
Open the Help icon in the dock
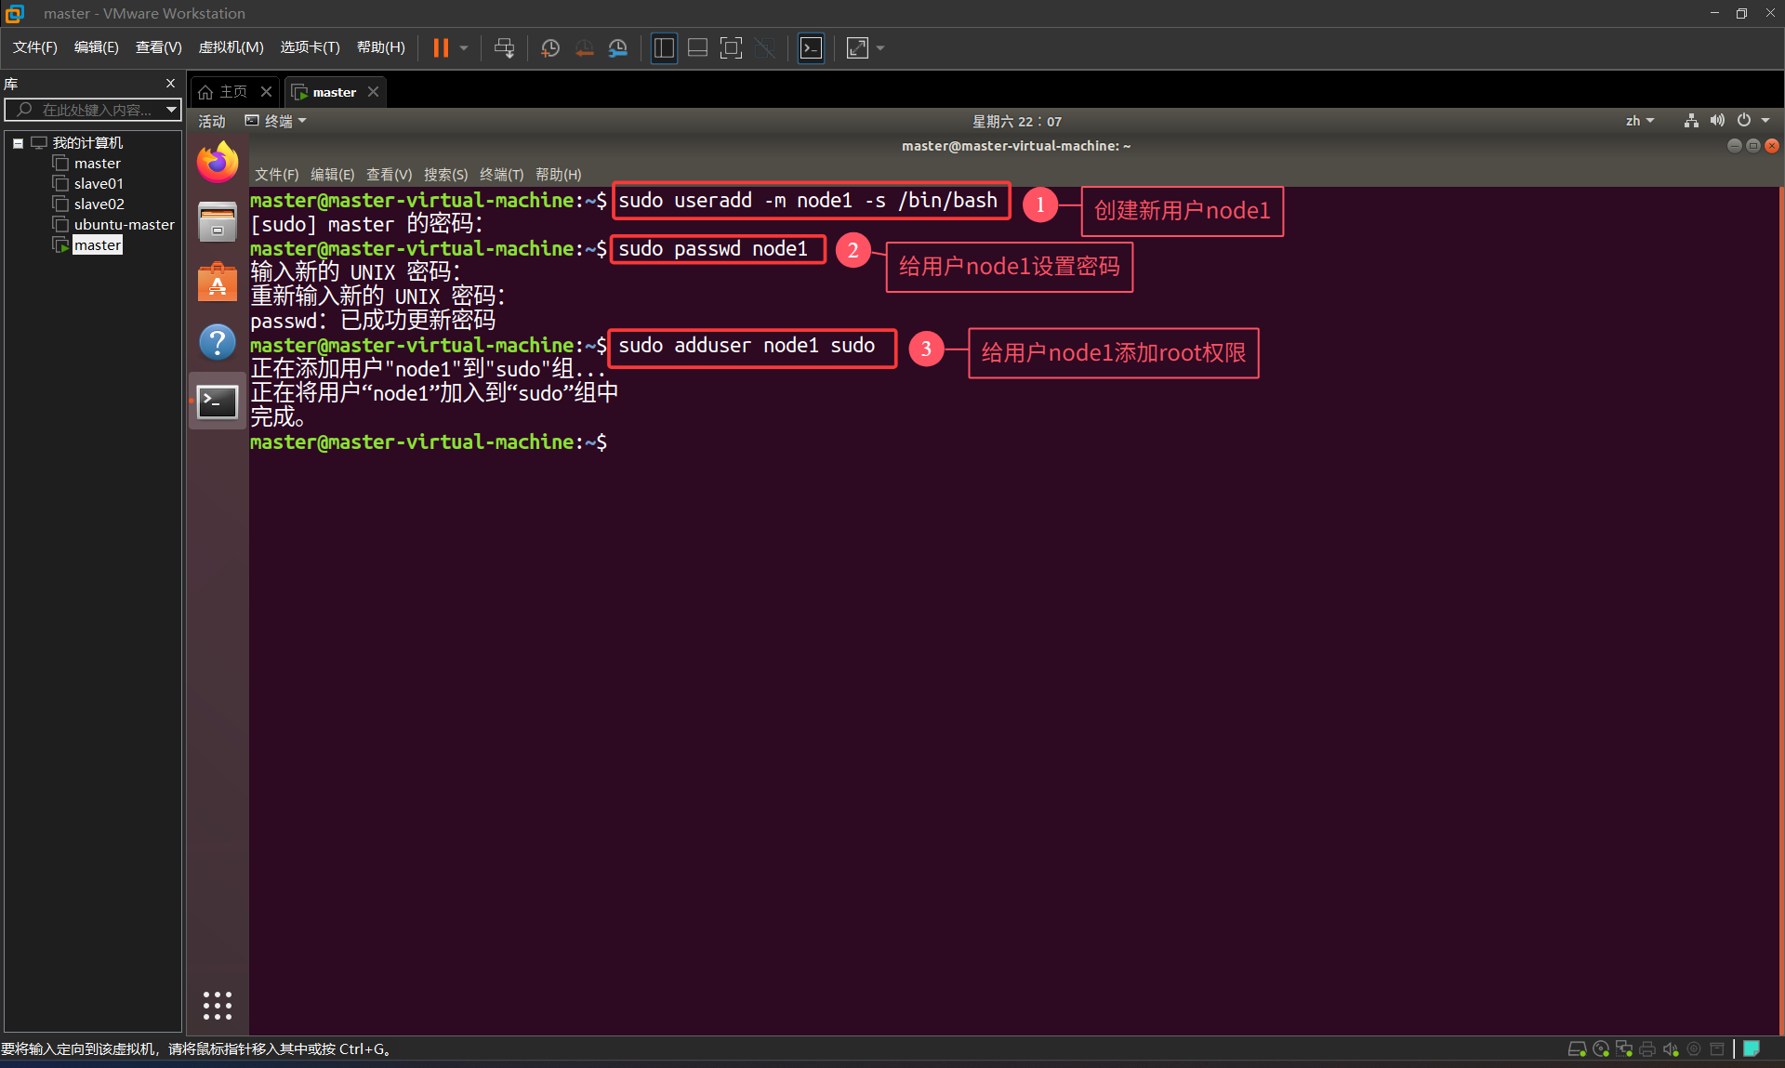(217, 342)
